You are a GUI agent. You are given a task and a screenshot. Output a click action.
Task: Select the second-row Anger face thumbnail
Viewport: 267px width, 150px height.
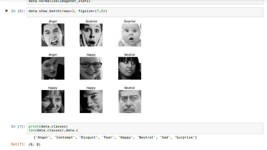53,68
